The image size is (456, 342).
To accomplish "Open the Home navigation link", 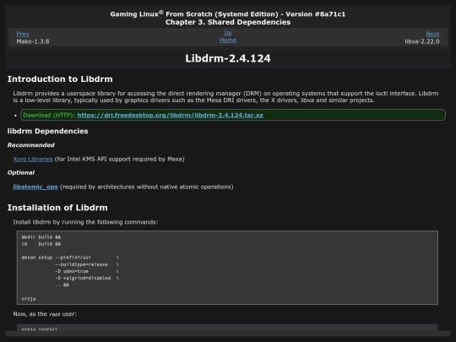I will coord(228,41).
